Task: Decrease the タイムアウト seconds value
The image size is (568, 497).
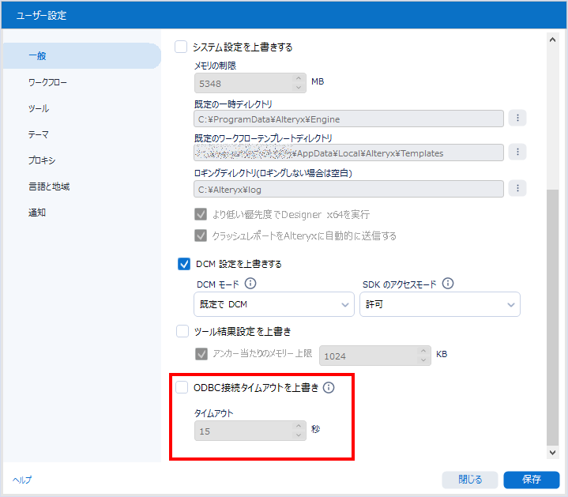Action: (299, 435)
